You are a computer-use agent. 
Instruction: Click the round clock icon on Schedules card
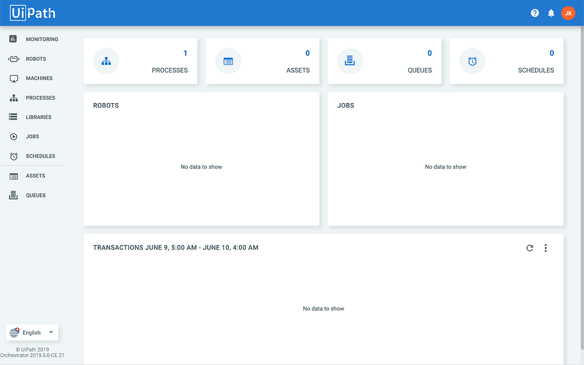[472, 61]
